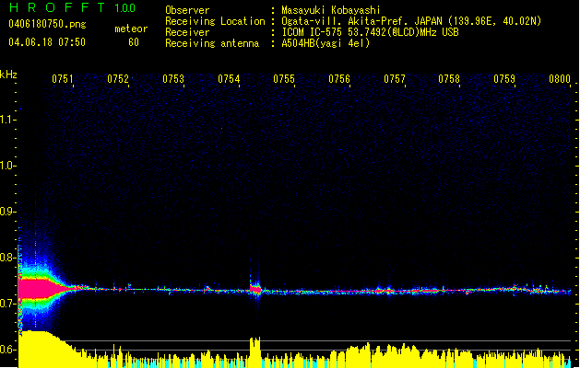
Task: Click the 0757 time marker
Action: tap(395, 79)
